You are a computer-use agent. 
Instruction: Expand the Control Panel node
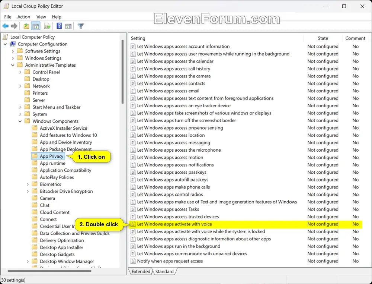pos(20,72)
